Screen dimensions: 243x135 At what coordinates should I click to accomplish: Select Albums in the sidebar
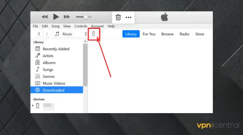pos(57,63)
